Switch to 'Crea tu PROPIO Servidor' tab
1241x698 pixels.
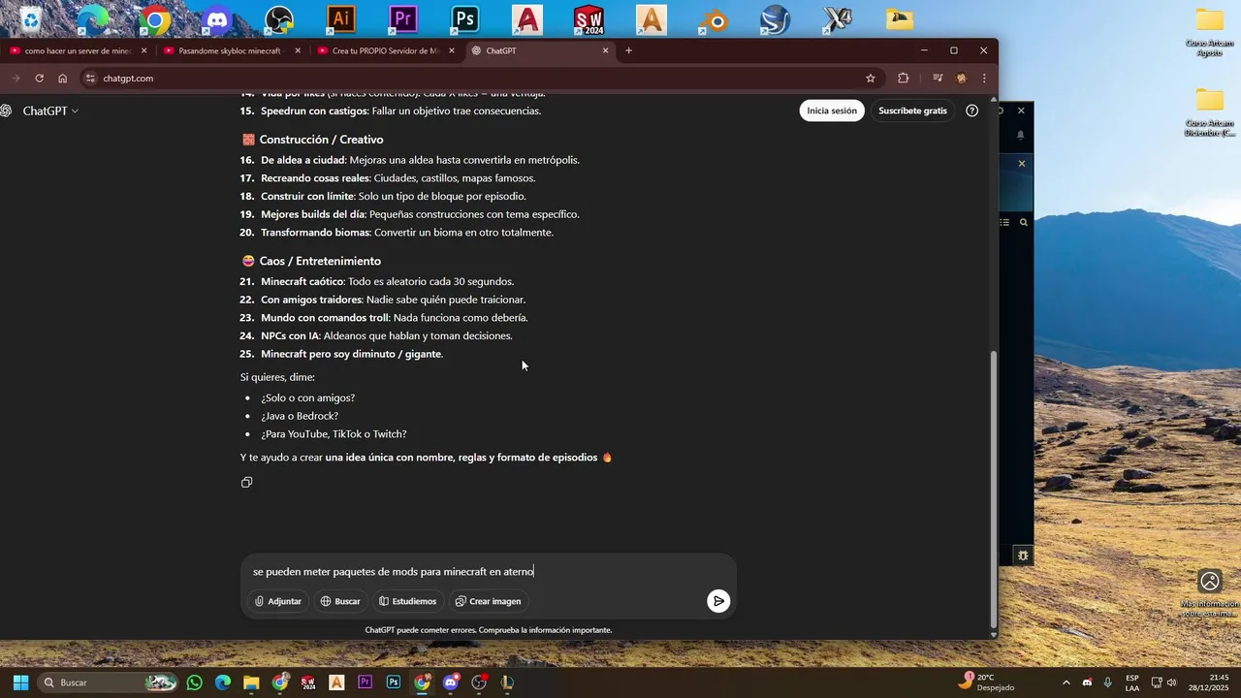coord(385,50)
